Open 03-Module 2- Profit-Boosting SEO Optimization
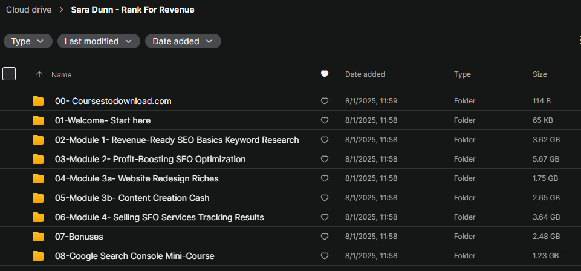 pyautogui.click(x=150, y=159)
